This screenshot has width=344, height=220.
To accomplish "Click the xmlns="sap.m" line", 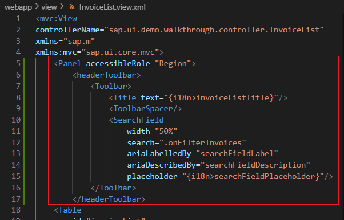I will [65, 41].
